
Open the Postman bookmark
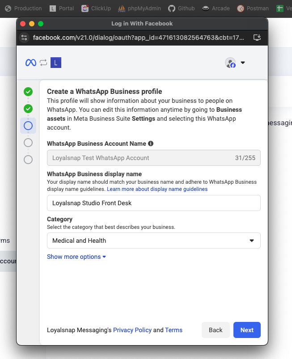253,8
